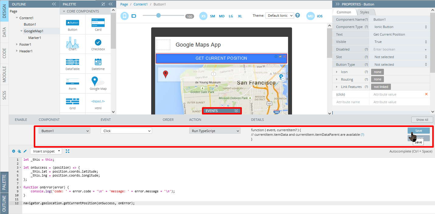The width and height of the screenshot is (435, 214).
Task: Expand Header1 in the outline tree
Action: (x=17, y=51)
